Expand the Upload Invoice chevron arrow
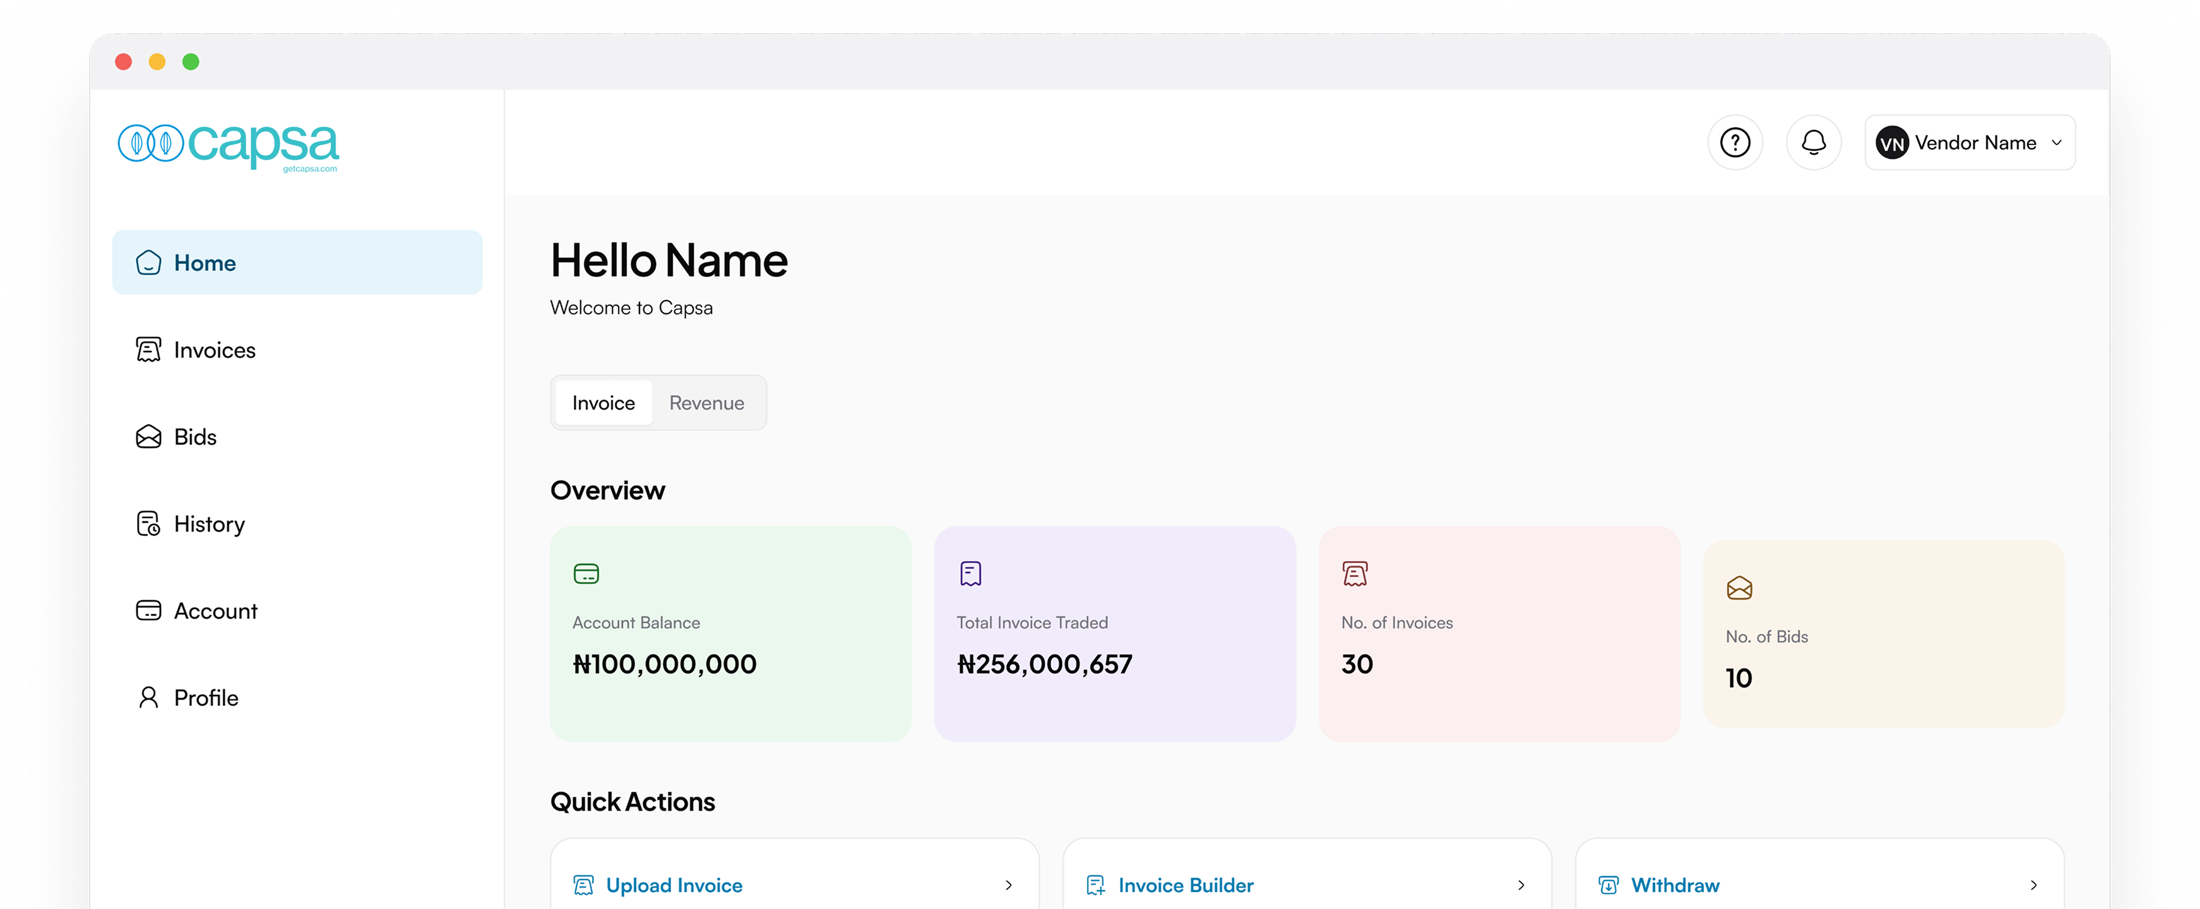The height and width of the screenshot is (909, 2200). point(1009,885)
